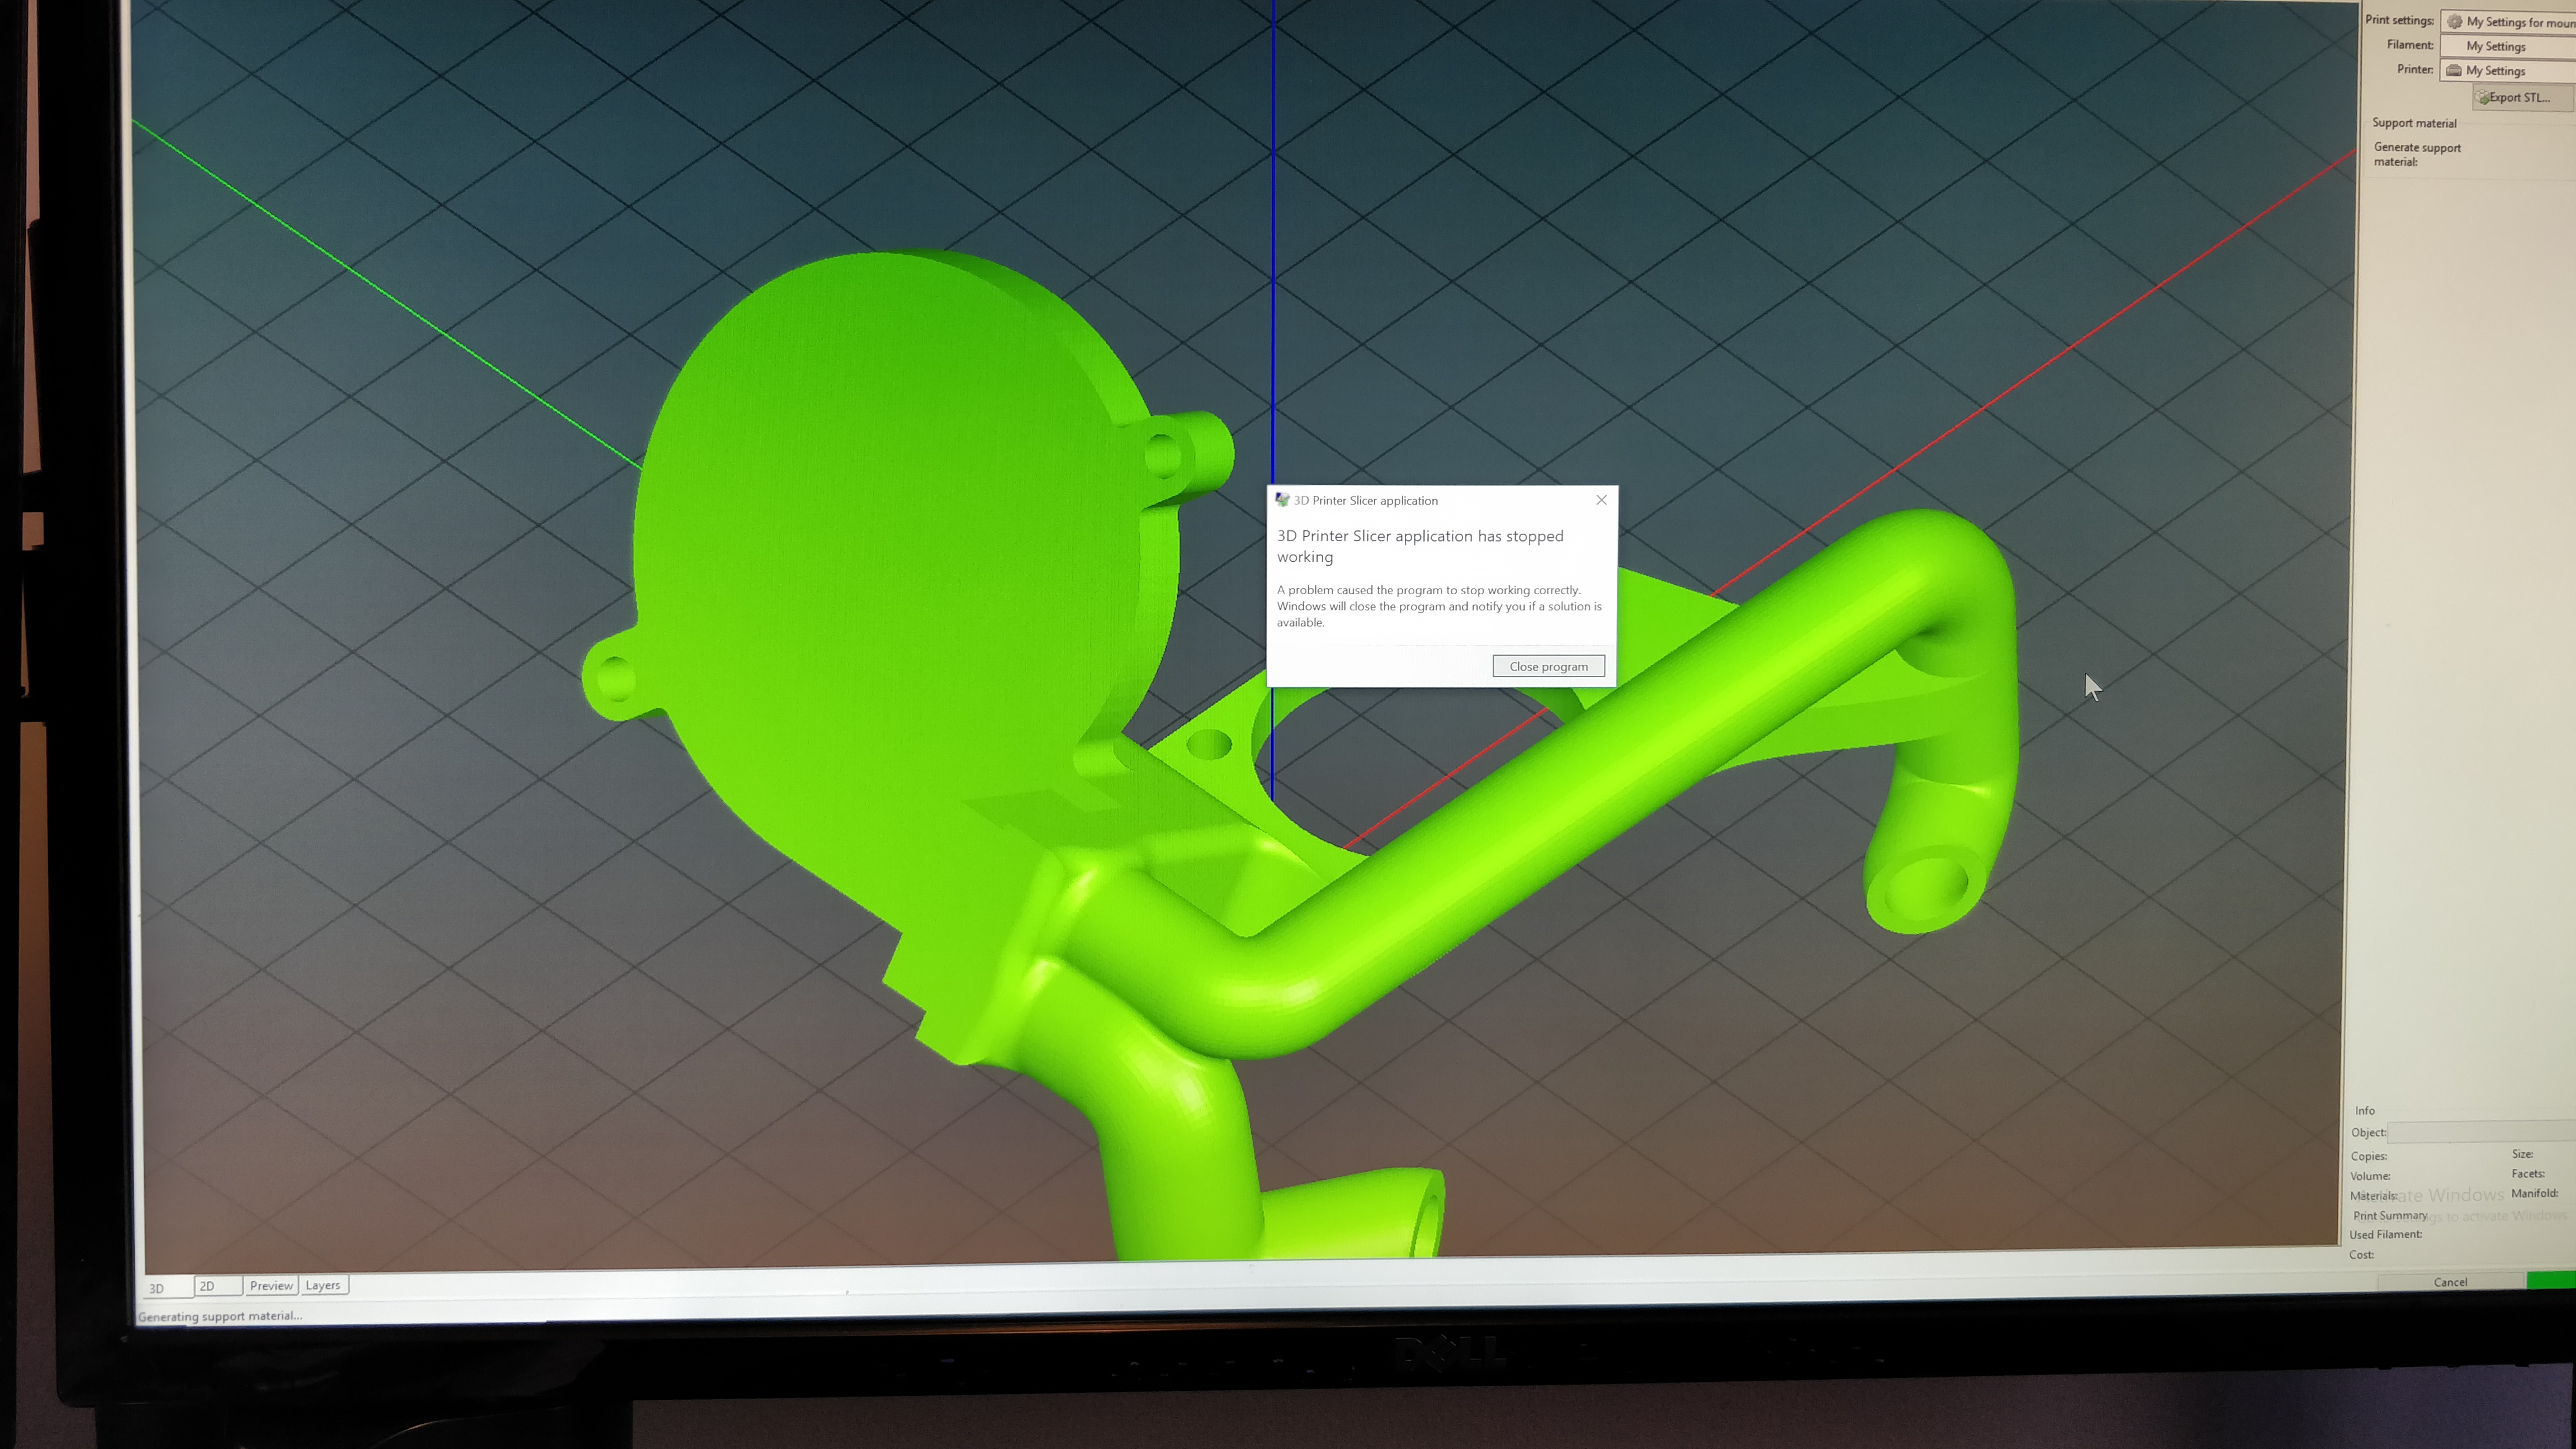Dismiss the crash dialog with X
Screen dimensions: 2576x1449
[x=1601, y=500]
